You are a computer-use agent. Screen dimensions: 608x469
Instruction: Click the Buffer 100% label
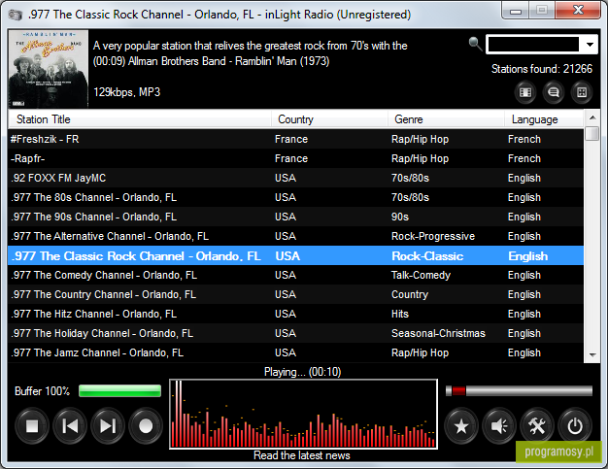pyautogui.click(x=43, y=390)
